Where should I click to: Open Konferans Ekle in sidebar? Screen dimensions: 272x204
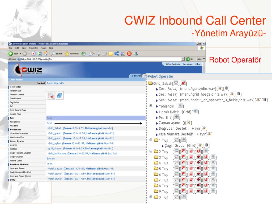(17, 137)
